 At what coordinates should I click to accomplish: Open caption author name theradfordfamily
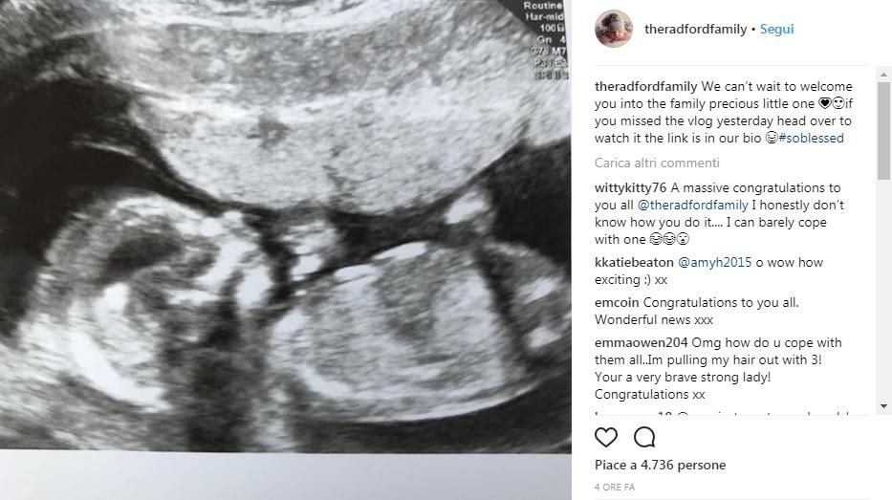pos(645,86)
